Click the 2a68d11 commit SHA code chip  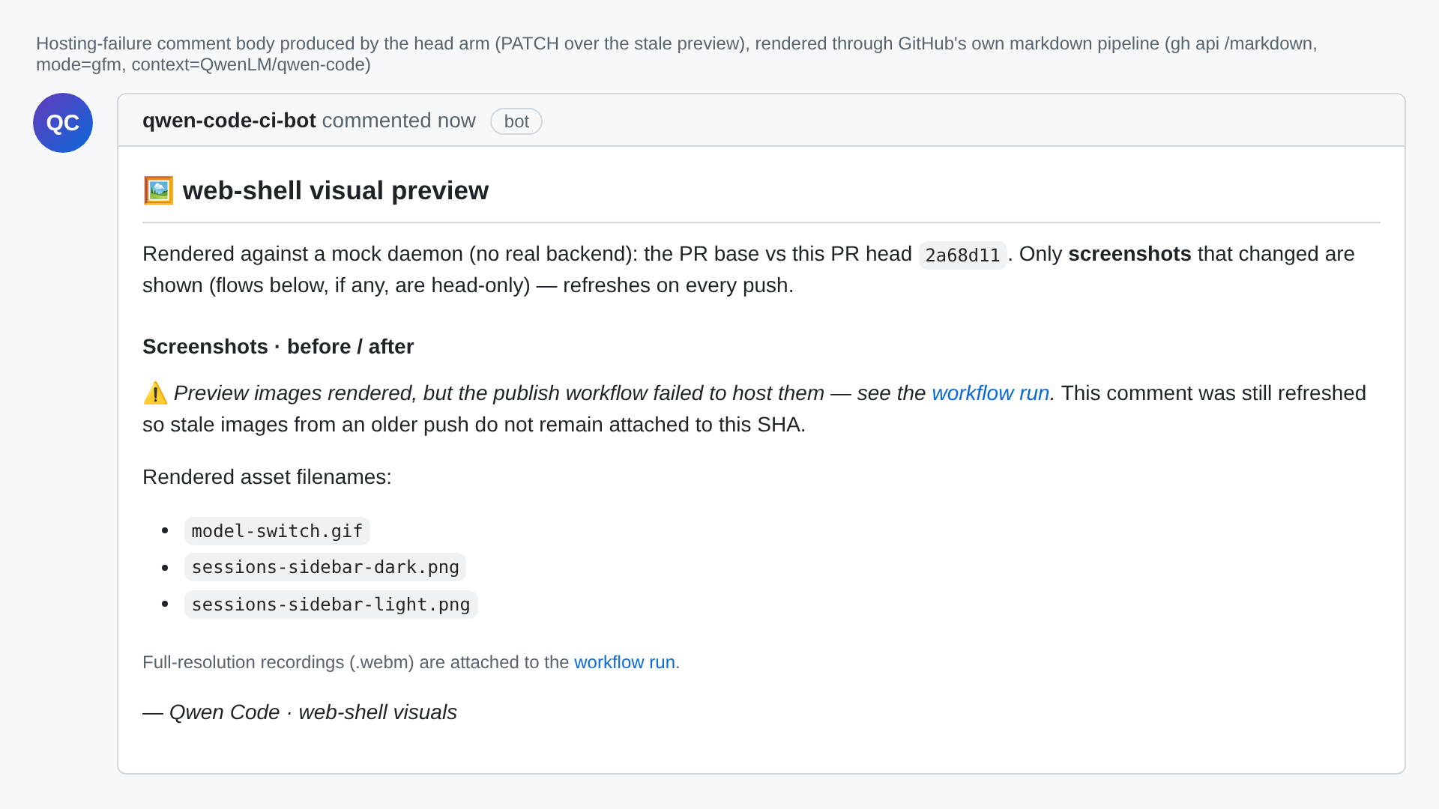(962, 255)
